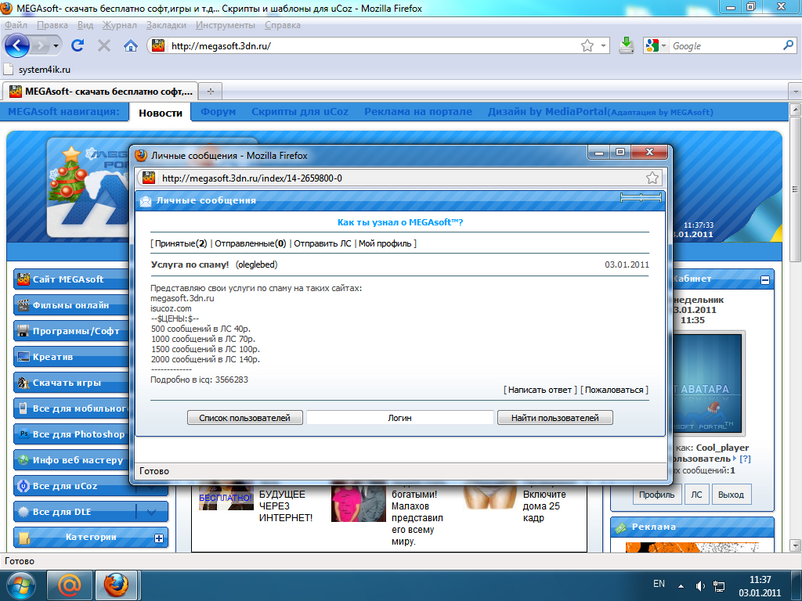The height and width of the screenshot is (601, 802).
Task: Click the Логин input field
Action: coord(399,418)
